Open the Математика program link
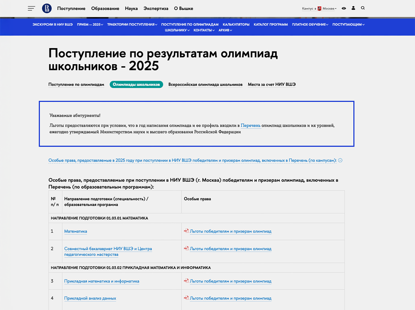The width and height of the screenshot is (415, 310). pos(75,231)
